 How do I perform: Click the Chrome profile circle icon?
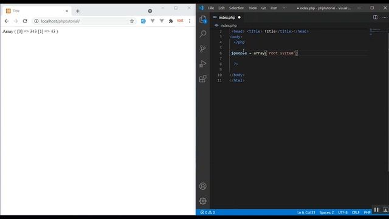coord(150,11)
